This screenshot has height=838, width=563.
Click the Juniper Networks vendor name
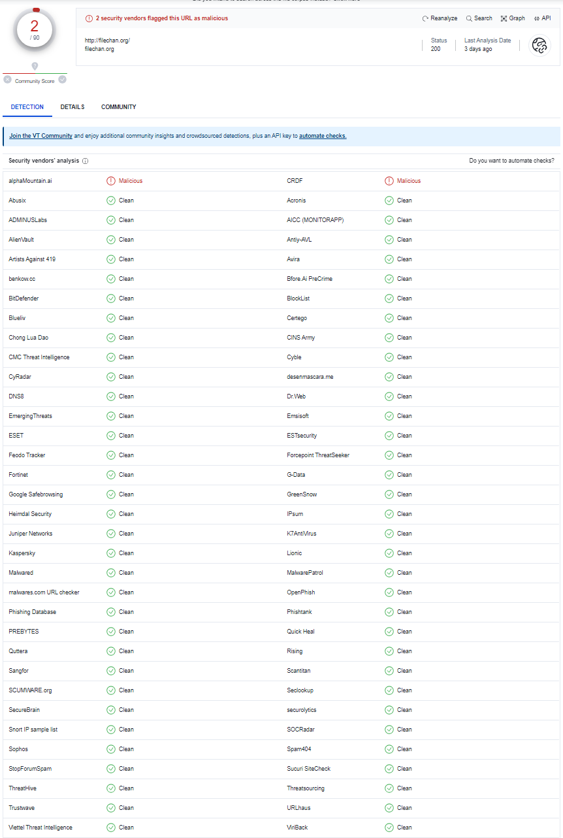click(31, 534)
